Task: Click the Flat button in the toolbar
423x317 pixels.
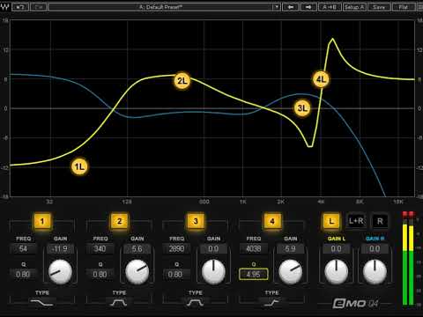Action: pos(404,7)
